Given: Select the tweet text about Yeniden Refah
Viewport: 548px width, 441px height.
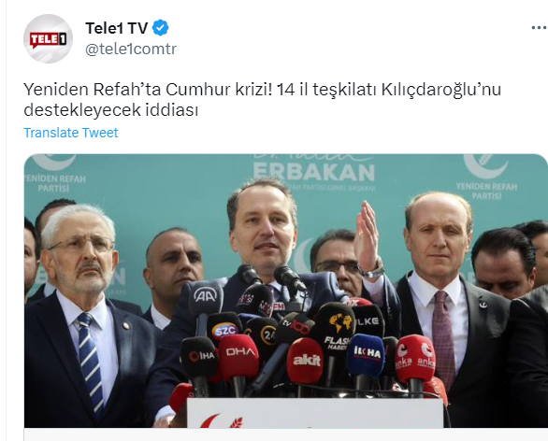Looking at the screenshot, I should (x=262, y=100).
